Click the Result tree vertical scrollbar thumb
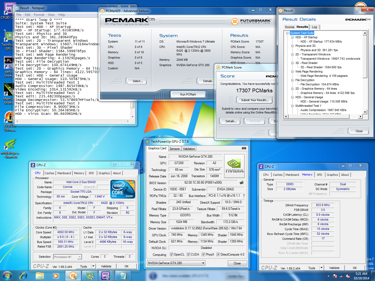This screenshot has height=281, width=375. [365, 56]
